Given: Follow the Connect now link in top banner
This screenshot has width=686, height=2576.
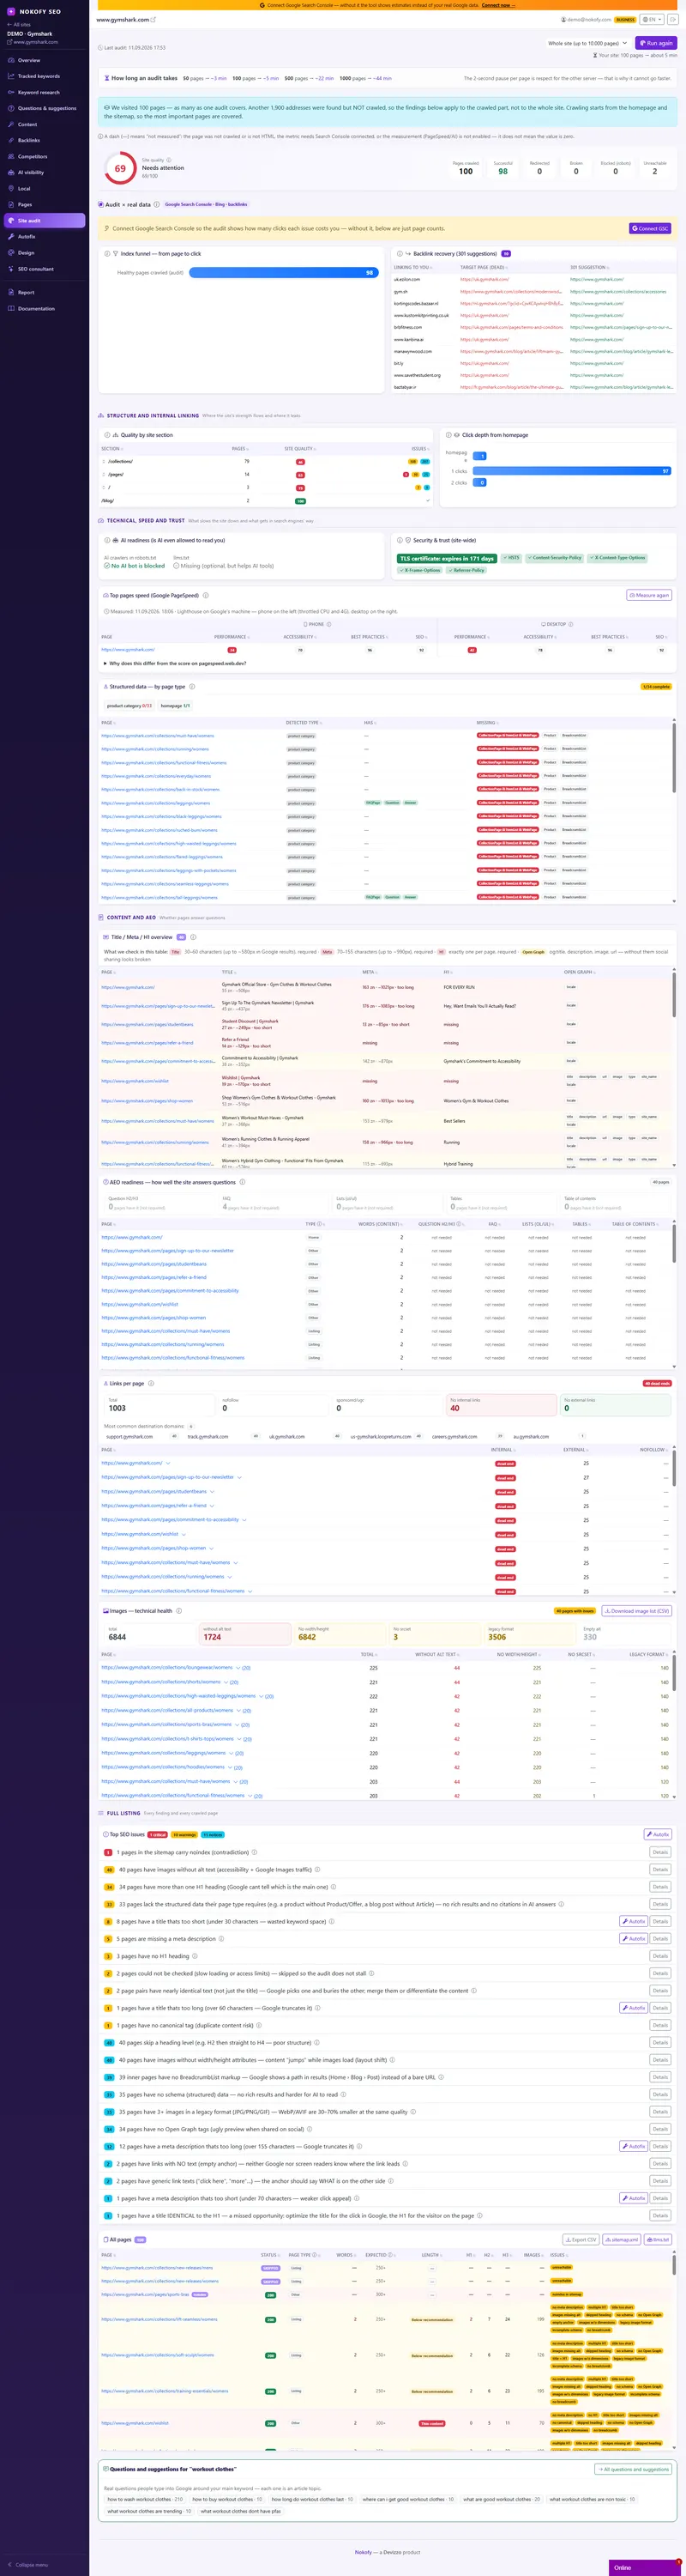Looking at the screenshot, I should (496, 5).
